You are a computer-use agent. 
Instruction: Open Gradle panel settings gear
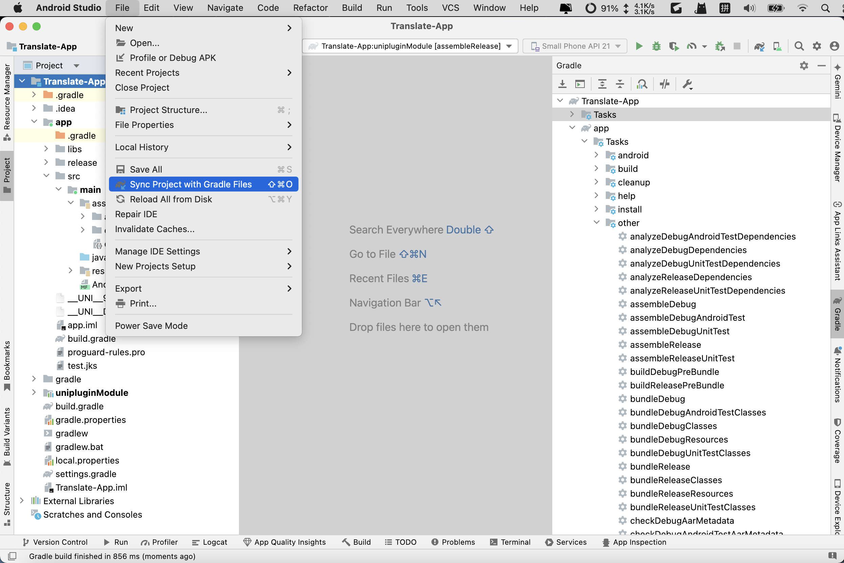(x=804, y=65)
